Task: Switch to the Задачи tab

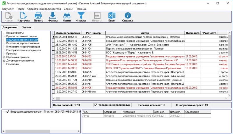Action: 26,27
